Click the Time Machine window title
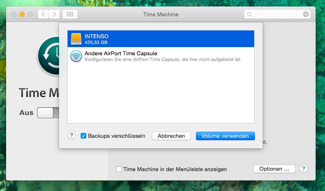The width and height of the screenshot is (325, 191). click(x=160, y=14)
